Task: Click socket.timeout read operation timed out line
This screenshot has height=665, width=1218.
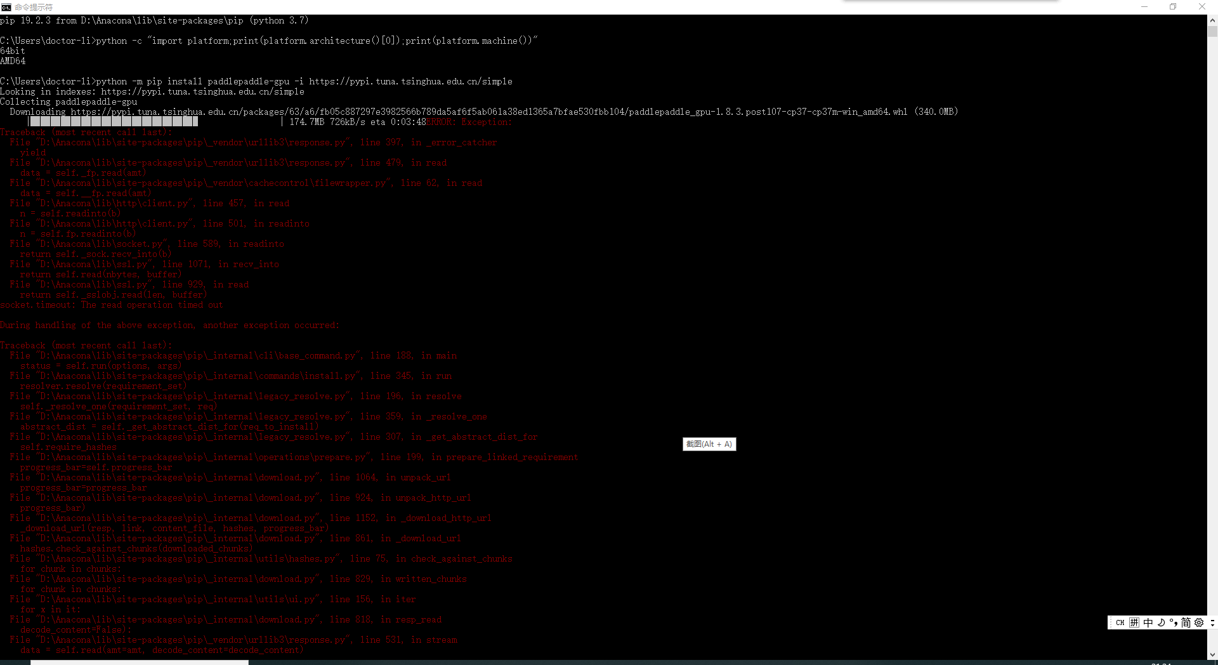Action: point(112,305)
